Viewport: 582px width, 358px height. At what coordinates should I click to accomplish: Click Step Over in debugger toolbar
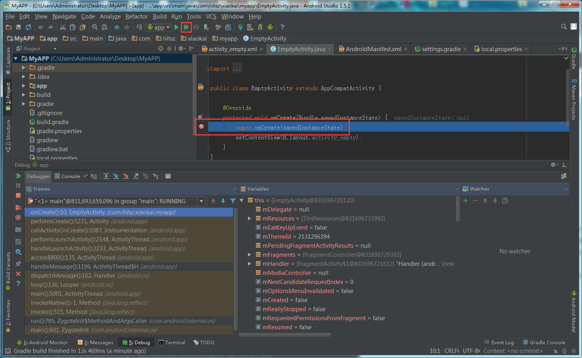[x=106, y=176]
